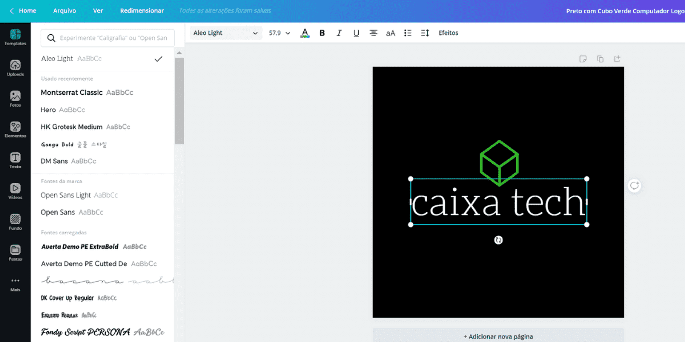Select Montserrat Classic from font list
The width and height of the screenshot is (685, 342).
click(x=72, y=92)
